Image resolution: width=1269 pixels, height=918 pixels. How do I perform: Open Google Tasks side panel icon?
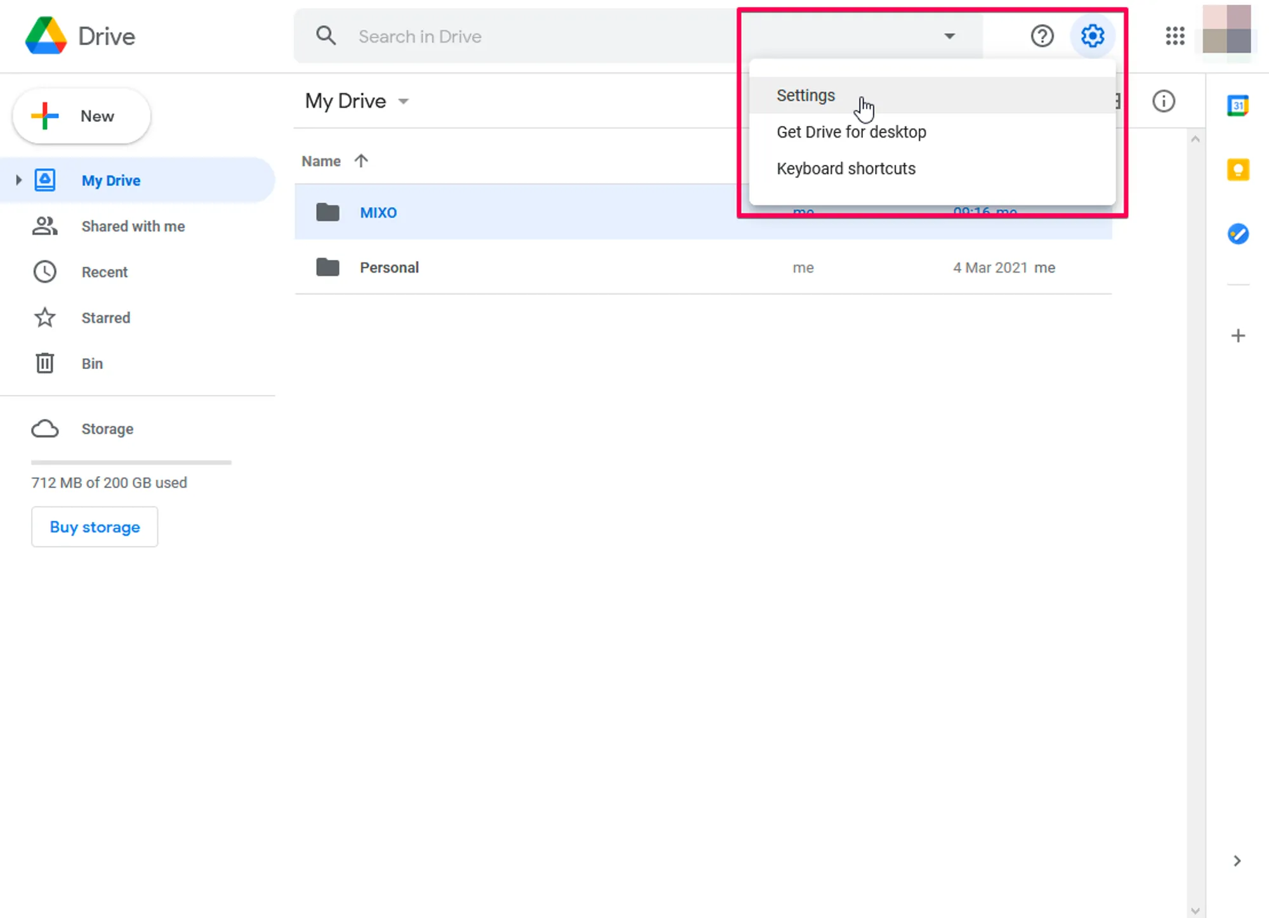pyautogui.click(x=1238, y=234)
